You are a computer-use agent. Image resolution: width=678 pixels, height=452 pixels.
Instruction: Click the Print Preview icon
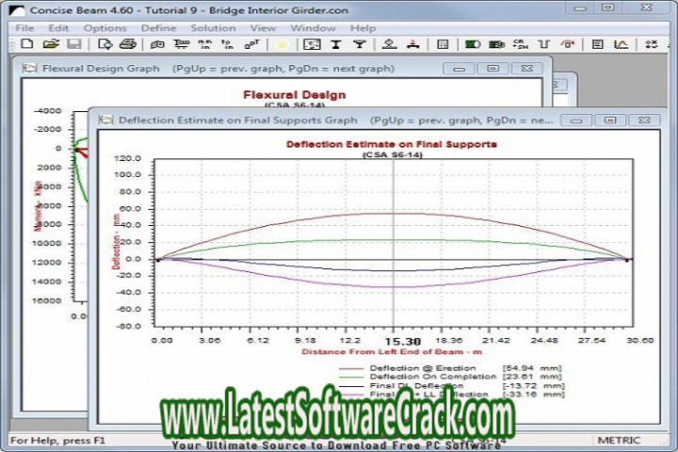click(x=105, y=44)
